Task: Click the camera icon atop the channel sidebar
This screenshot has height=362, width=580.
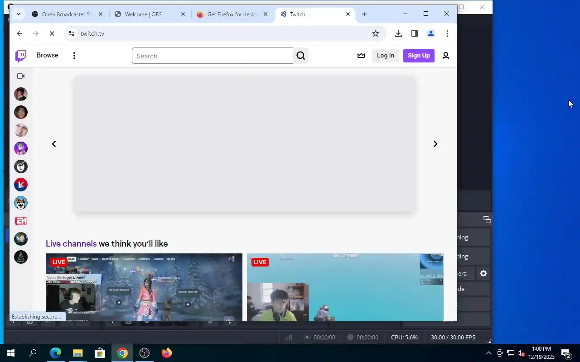Action: click(21, 76)
